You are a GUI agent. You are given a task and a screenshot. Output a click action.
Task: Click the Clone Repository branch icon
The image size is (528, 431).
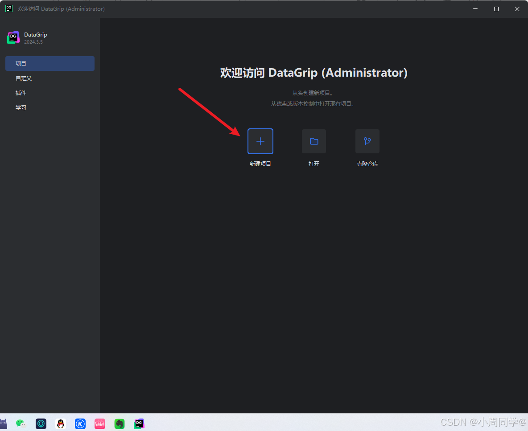(367, 141)
